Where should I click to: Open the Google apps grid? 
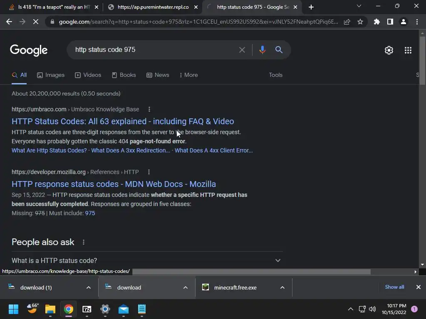click(x=408, y=50)
